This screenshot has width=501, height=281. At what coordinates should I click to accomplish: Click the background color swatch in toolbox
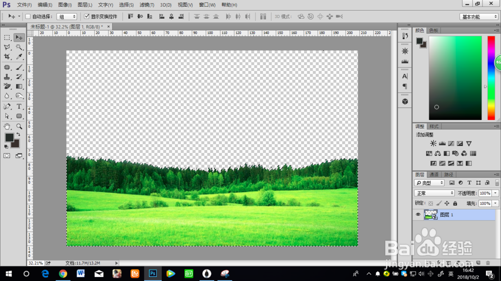click(x=16, y=145)
